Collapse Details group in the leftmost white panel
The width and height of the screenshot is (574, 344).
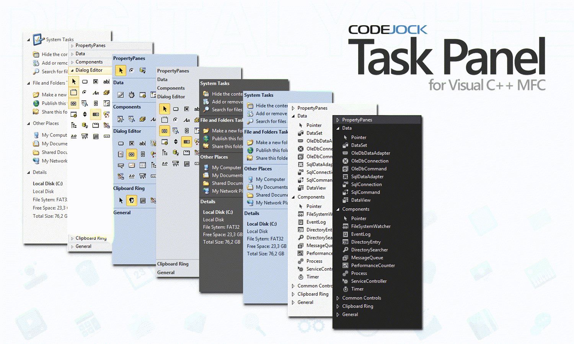pos(28,172)
